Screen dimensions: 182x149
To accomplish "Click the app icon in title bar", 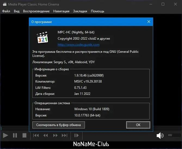I will coord(5,4).
